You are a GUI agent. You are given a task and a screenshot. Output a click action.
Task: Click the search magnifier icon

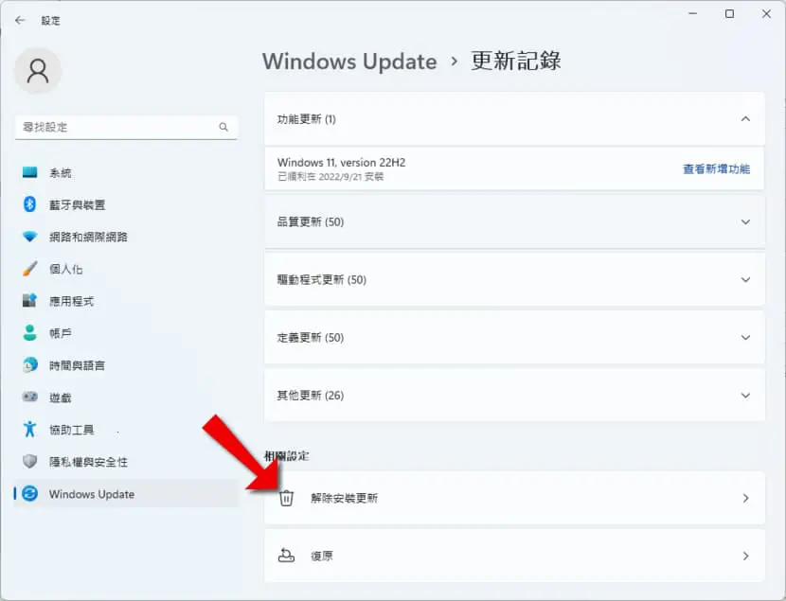point(223,127)
